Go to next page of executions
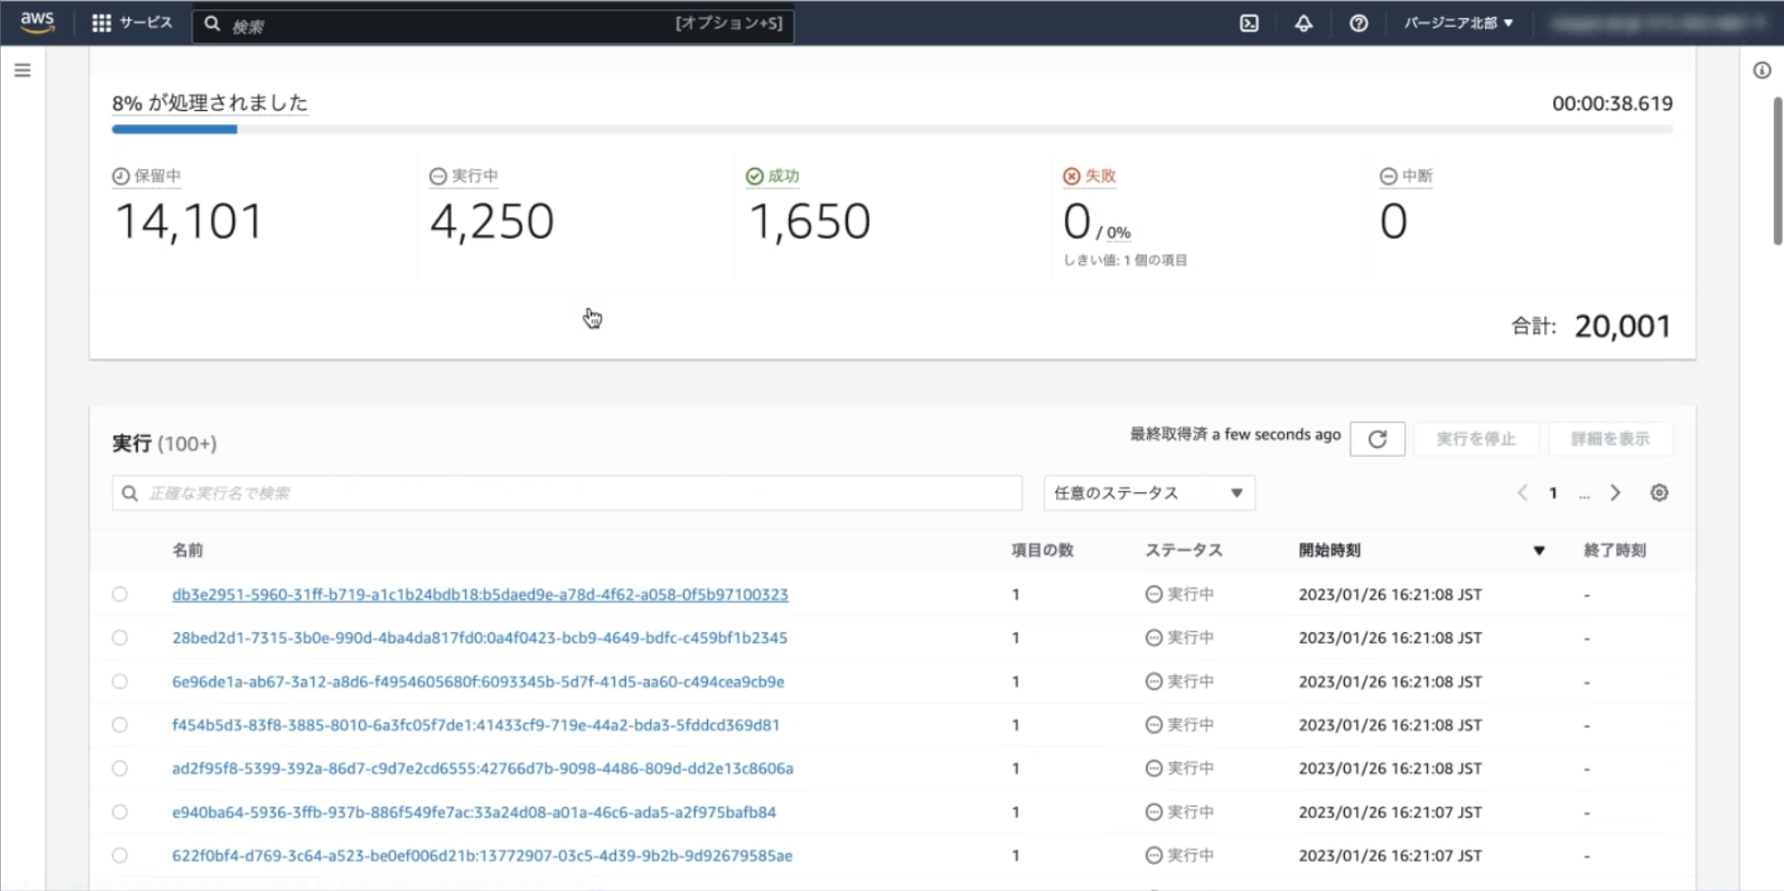Image resolution: width=1784 pixels, height=891 pixels. point(1615,493)
